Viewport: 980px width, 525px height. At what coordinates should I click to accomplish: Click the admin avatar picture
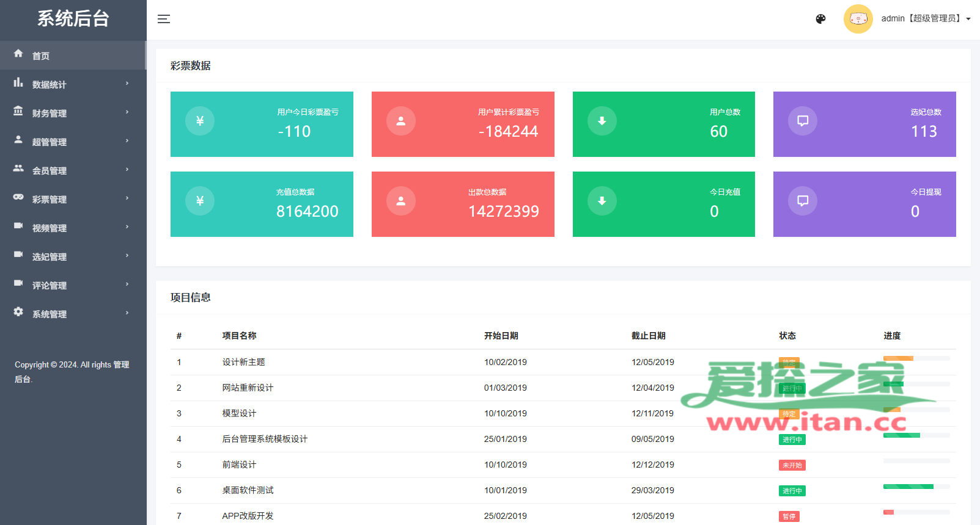(x=858, y=19)
